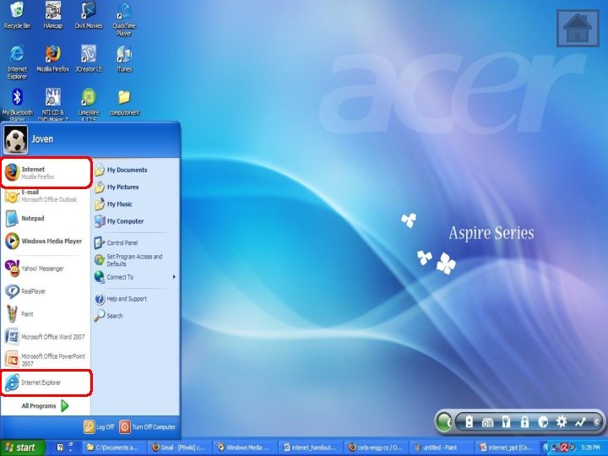Click the Start button
This screenshot has width=608, height=456.
(22, 448)
